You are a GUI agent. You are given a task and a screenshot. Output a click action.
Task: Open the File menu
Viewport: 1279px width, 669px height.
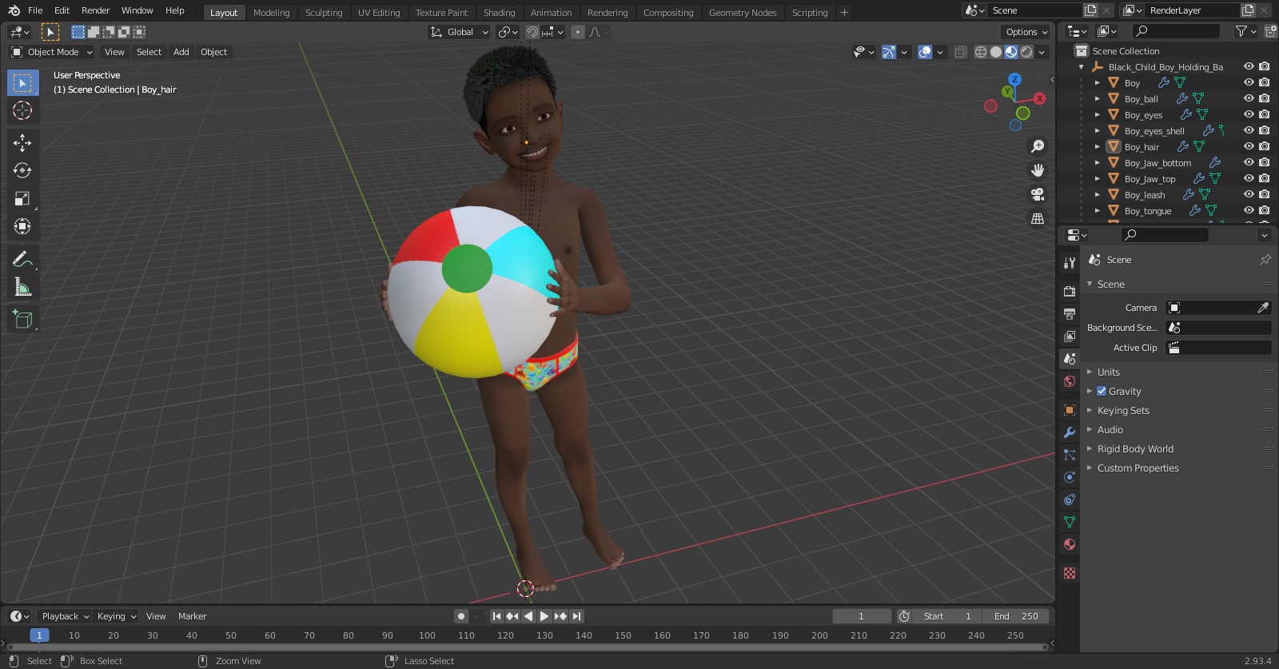pyautogui.click(x=35, y=10)
